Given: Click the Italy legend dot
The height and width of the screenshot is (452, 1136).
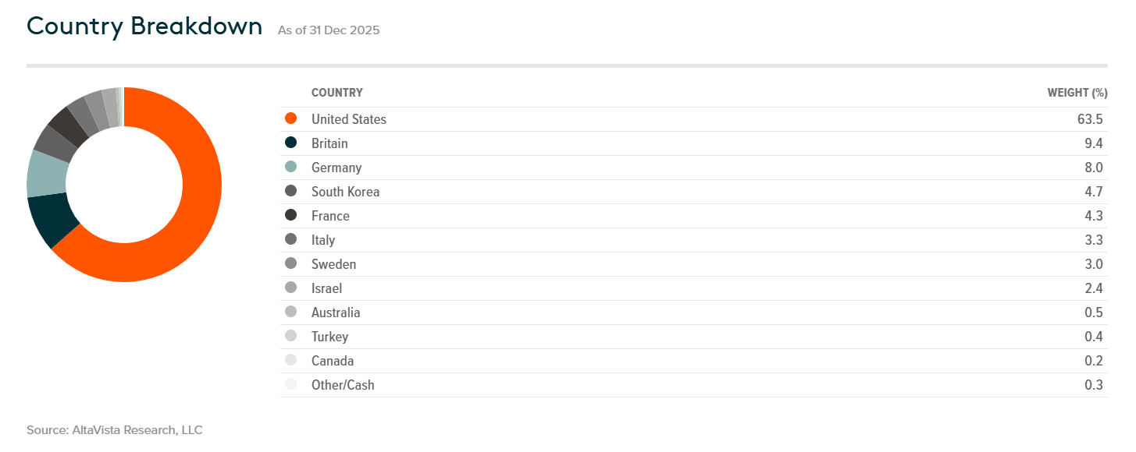Looking at the screenshot, I should [x=291, y=240].
